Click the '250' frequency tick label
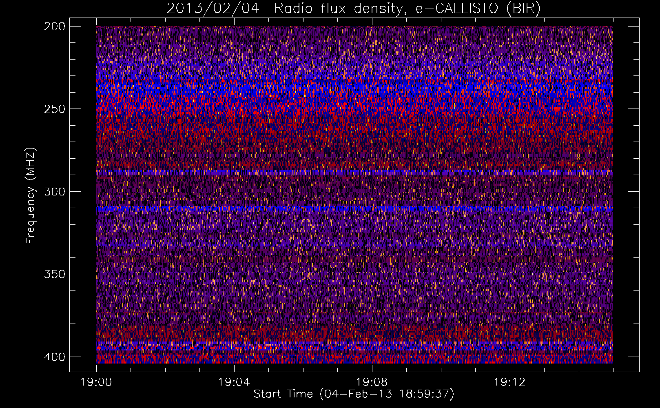Image resolution: width=660 pixels, height=408 pixels. tap(54, 109)
